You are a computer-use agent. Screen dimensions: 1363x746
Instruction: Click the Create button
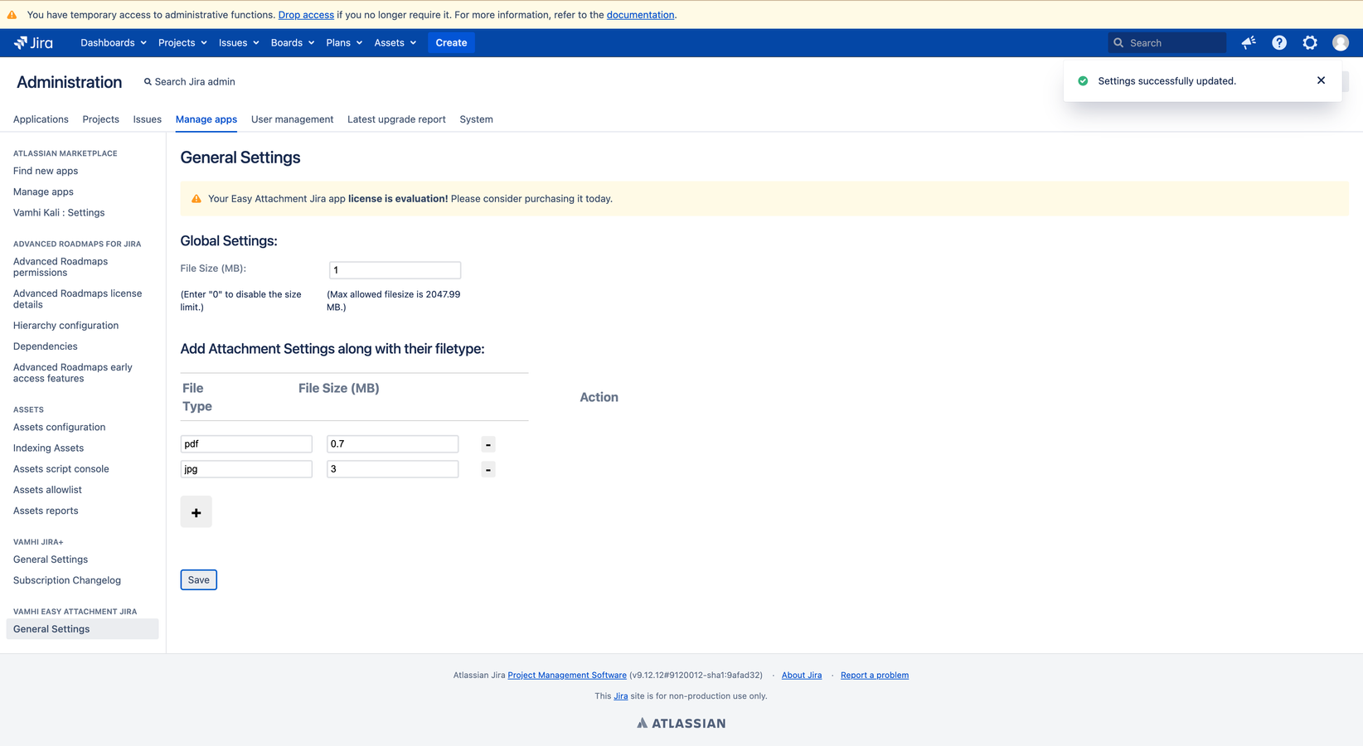[451, 43]
